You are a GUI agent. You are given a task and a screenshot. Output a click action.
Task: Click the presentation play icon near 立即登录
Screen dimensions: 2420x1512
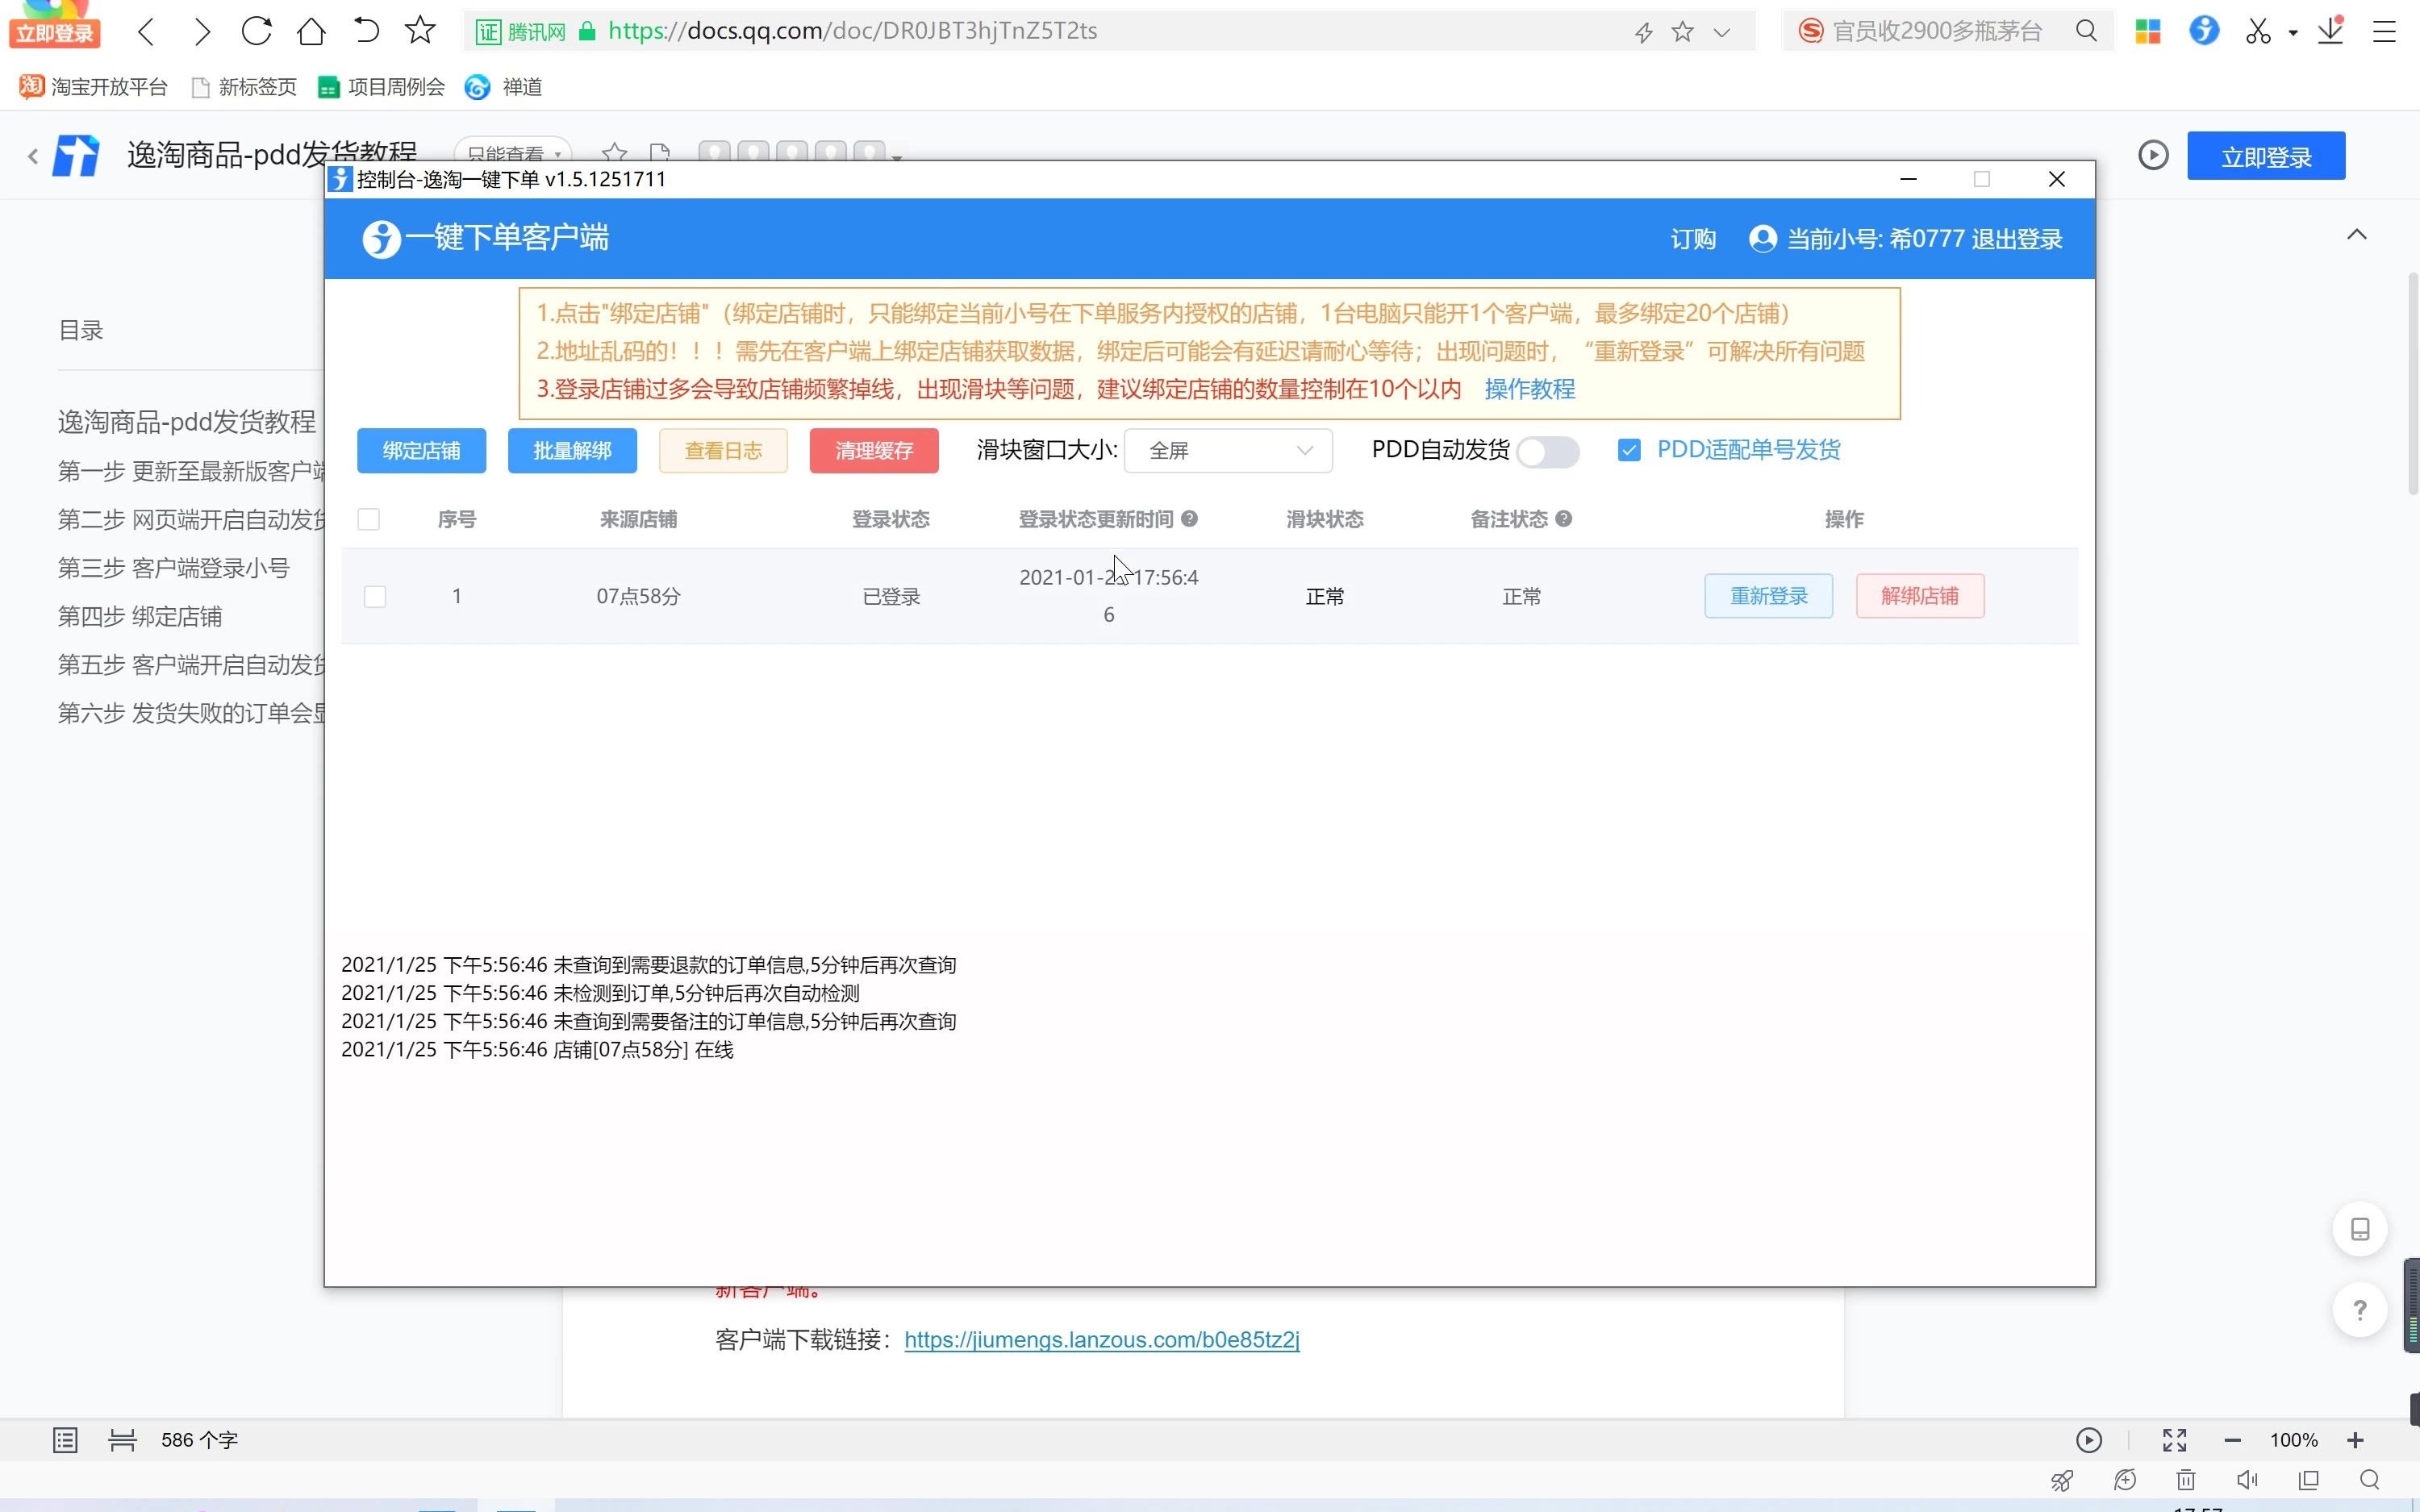coord(2153,155)
